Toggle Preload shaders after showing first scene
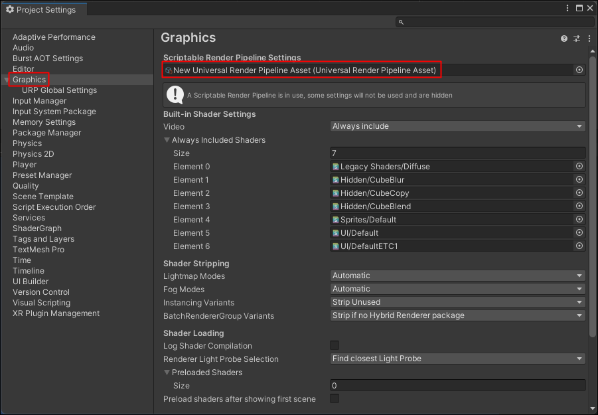 pyautogui.click(x=335, y=398)
